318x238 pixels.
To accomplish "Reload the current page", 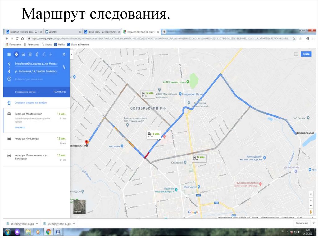I will click(x=17, y=38).
